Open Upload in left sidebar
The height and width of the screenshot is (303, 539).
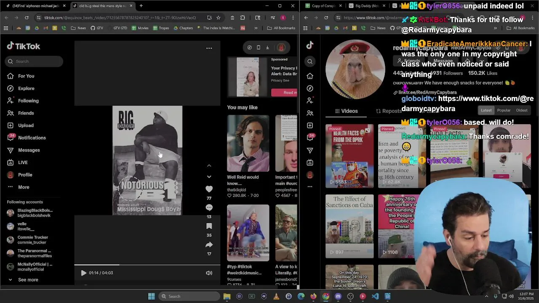pyautogui.click(x=20, y=125)
